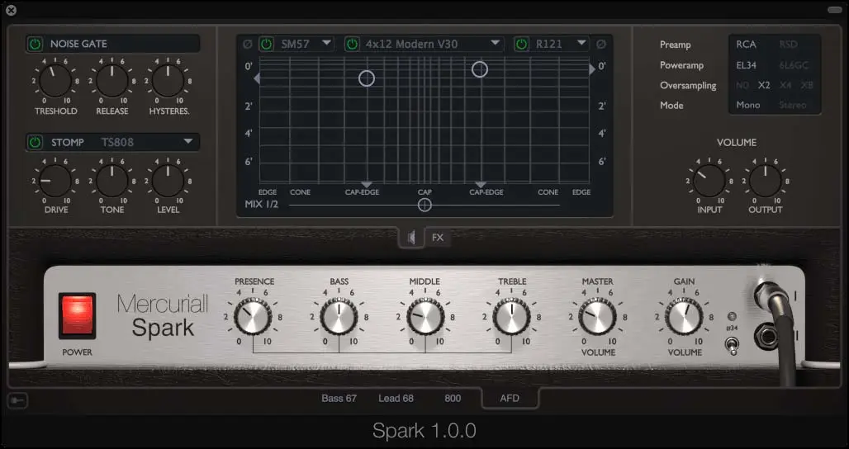Click the left CAP-EDGE position triangle marker
The image size is (849, 449).
[x=367, y=185]
